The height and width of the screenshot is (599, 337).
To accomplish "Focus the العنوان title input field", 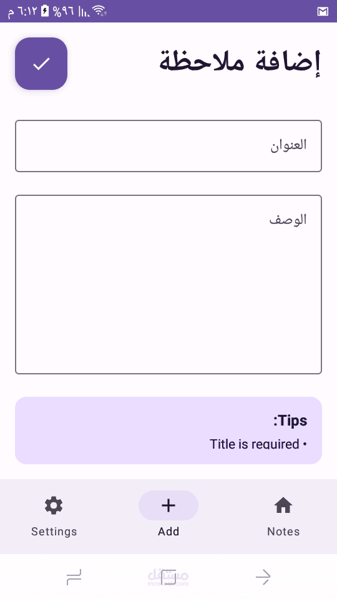I will pyautogui.click(x=168, y=146).
